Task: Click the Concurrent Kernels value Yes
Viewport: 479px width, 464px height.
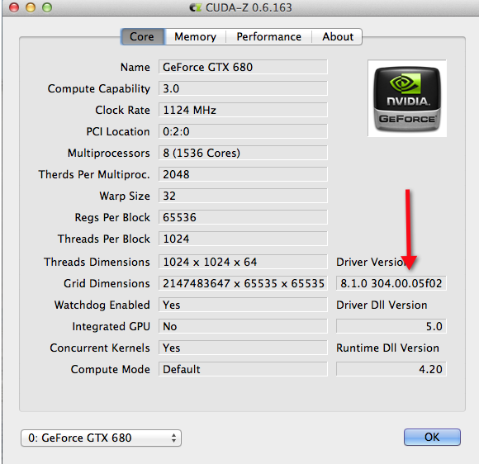Action: pos(243,348)
